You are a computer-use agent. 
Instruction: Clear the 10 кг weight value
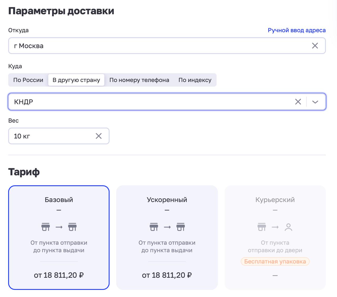pyautogui.click(x=98, y=136)
